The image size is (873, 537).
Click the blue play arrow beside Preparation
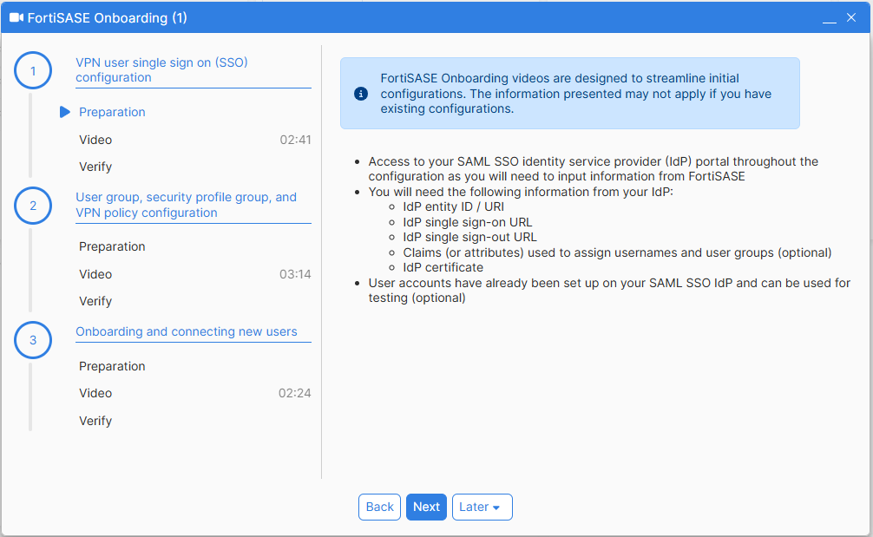click(x=64, y=112)
